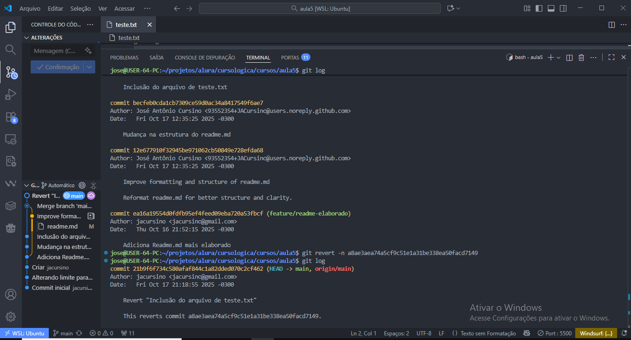Toggle the primary side bar visibility
The height and width of the screenshot is (340, 631).
tap(539, 8)
